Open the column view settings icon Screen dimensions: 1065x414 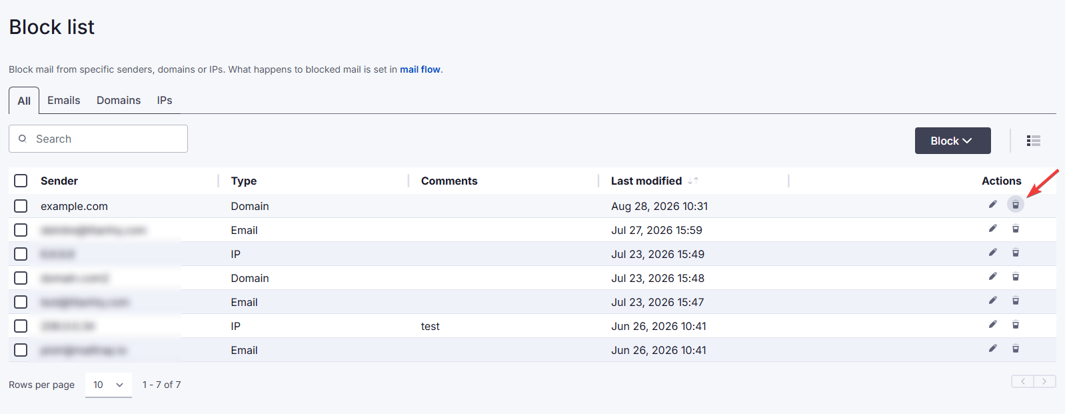(x=1034, y=141)
